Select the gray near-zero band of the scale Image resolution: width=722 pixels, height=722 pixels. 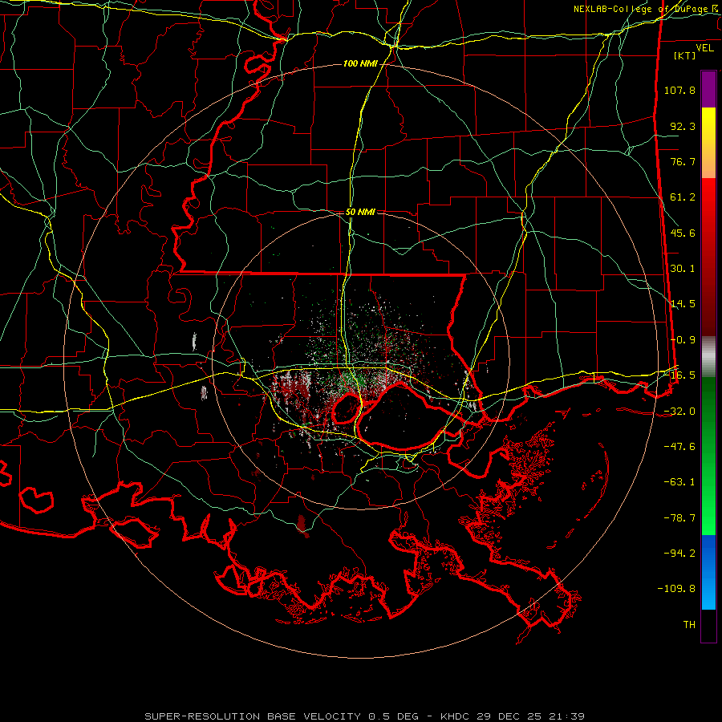708,357
